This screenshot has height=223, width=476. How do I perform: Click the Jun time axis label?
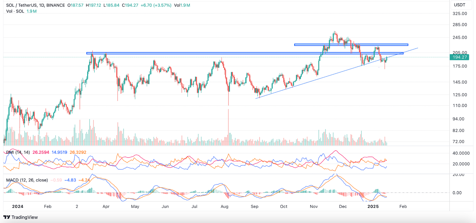165,206
